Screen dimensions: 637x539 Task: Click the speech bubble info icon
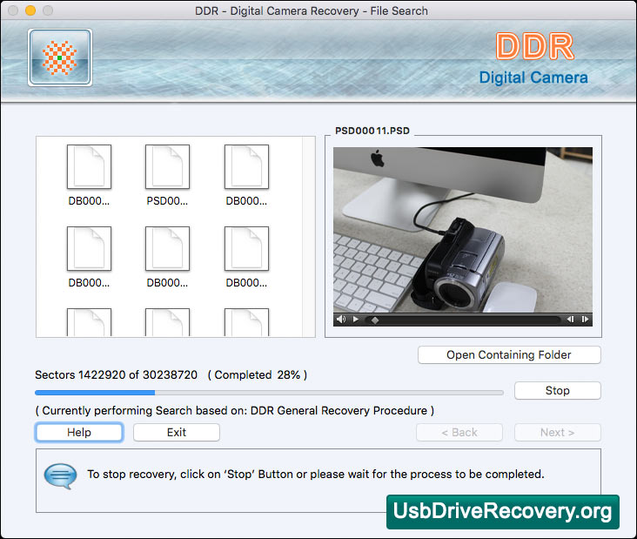click(60, 476)
